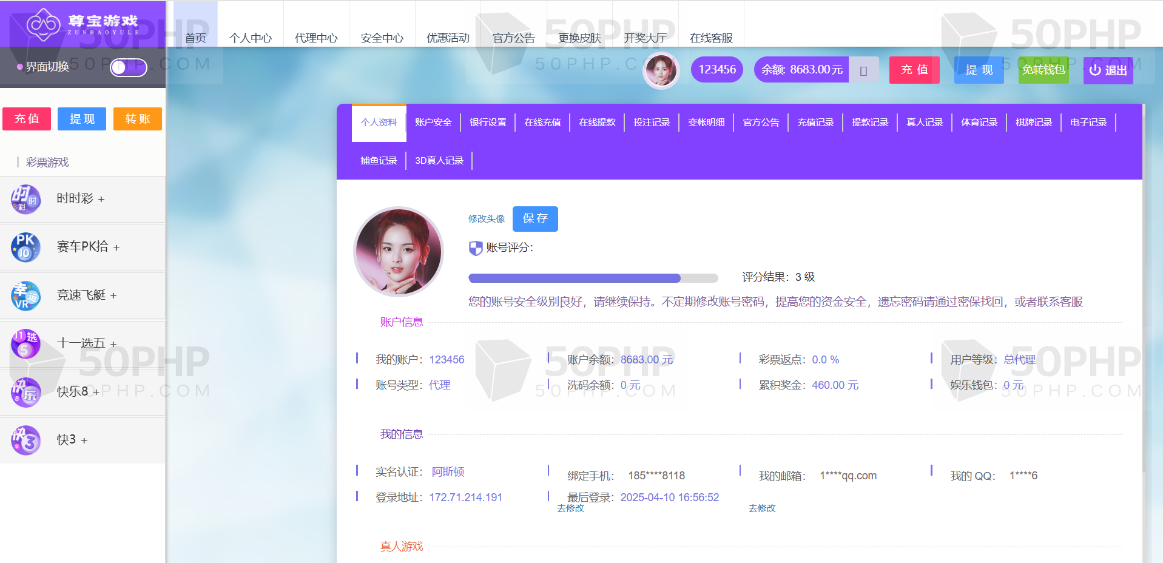1163x563 pixels.
Task: Click the 尊宝游戏 logo icon
Action: [x=43, y=24]
